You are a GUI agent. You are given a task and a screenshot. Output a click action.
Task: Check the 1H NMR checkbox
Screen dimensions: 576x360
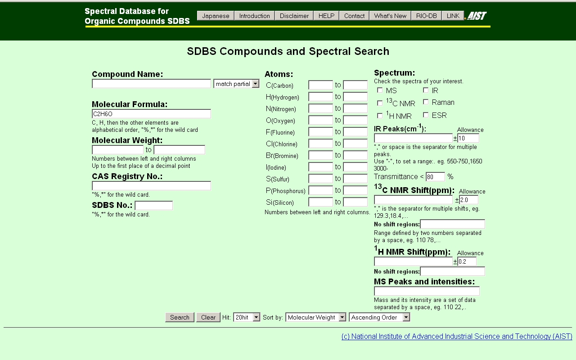coord(380,116)
